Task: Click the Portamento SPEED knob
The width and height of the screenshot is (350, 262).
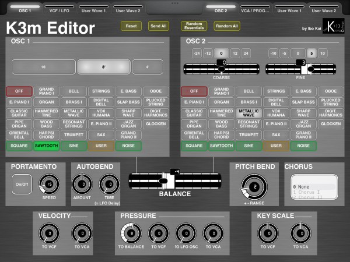Action: [x=49, y=184]
